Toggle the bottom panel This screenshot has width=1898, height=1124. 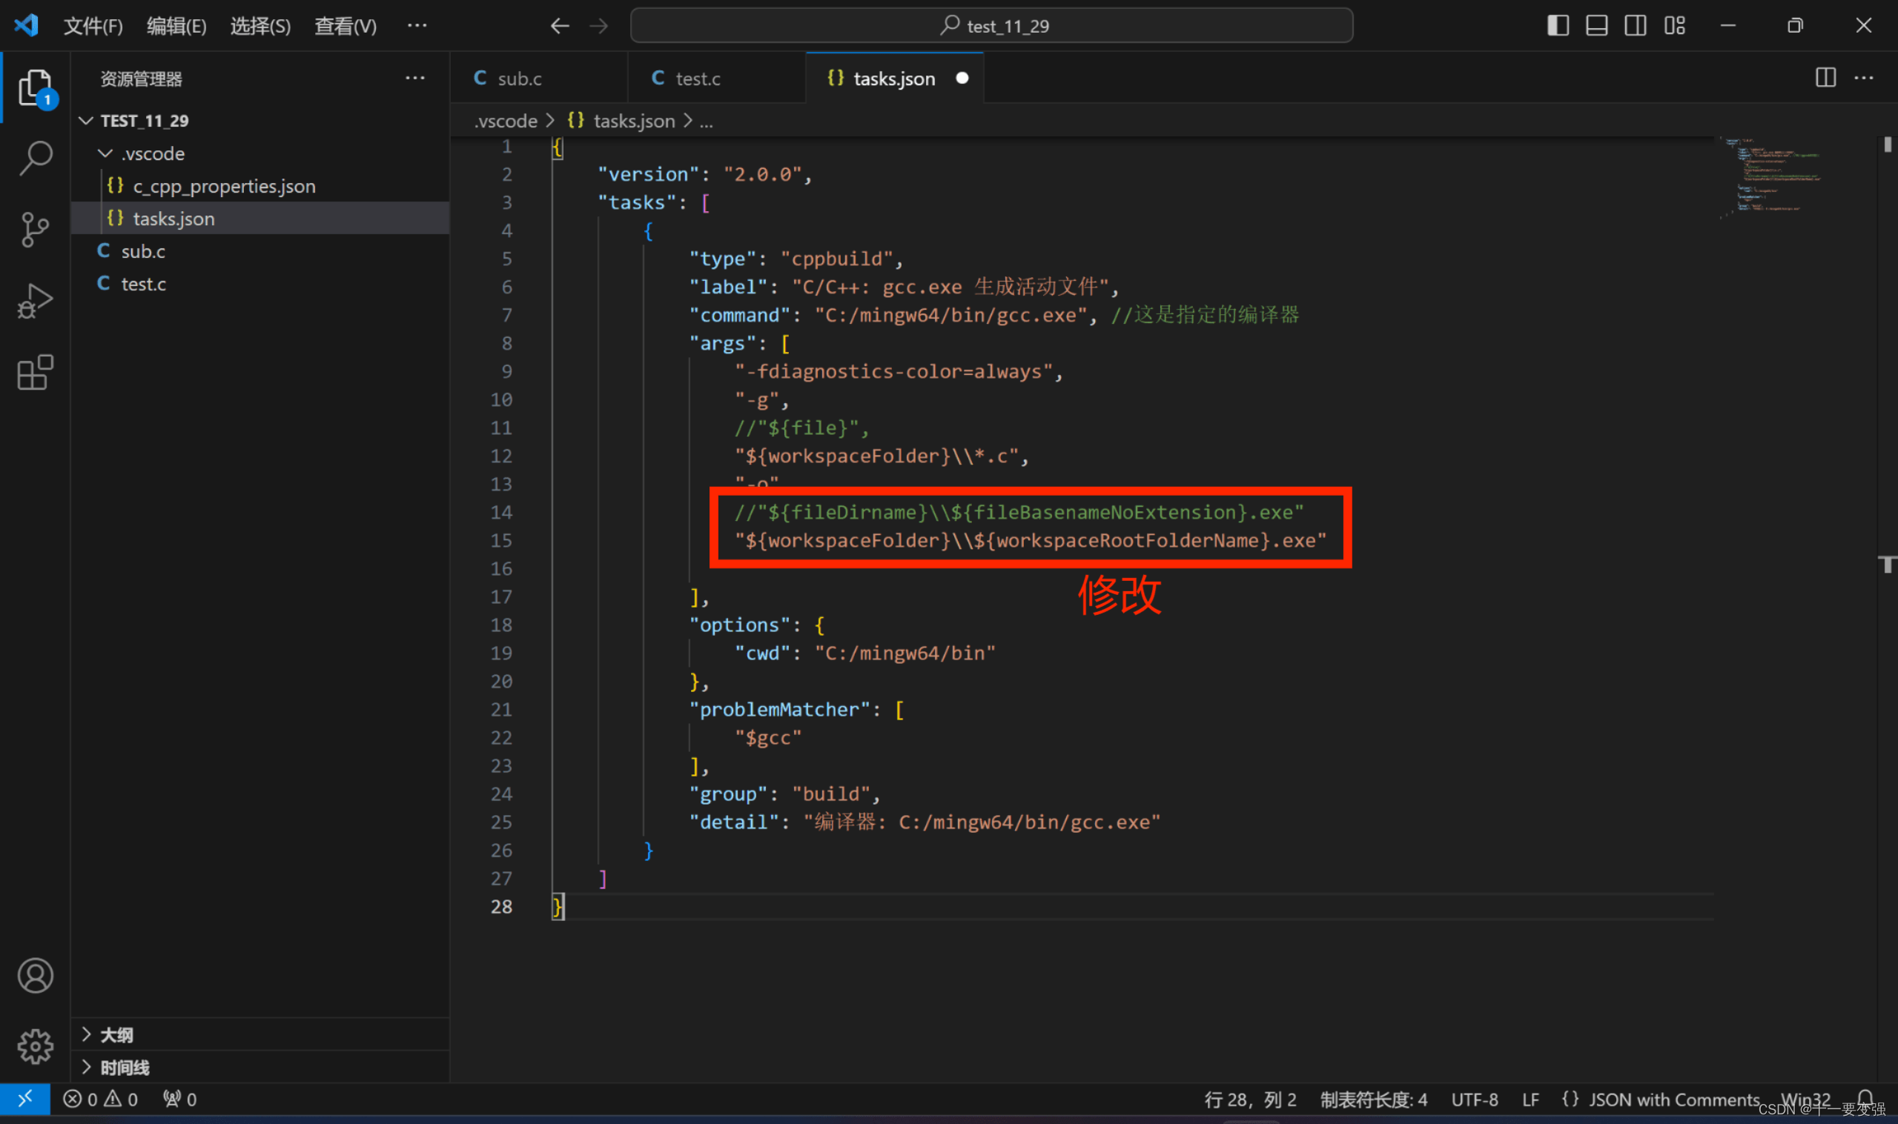tap(1596, 25)
